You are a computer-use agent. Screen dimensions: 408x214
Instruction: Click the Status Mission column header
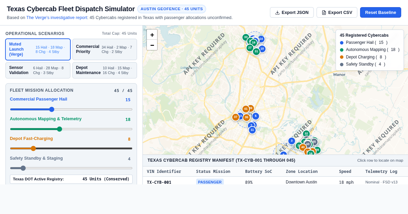point(213,172)
